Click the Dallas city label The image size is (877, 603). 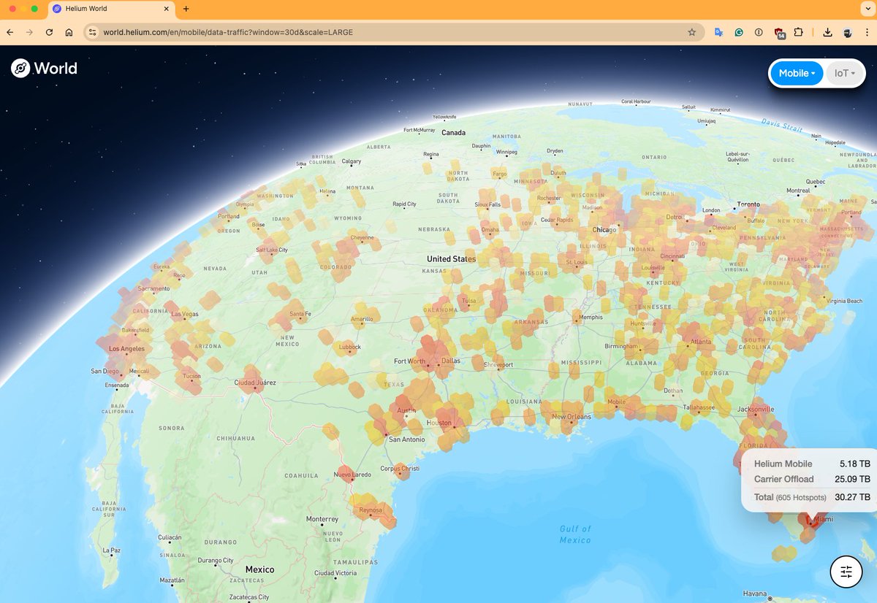pyautogui.click(x=452, y=361)
